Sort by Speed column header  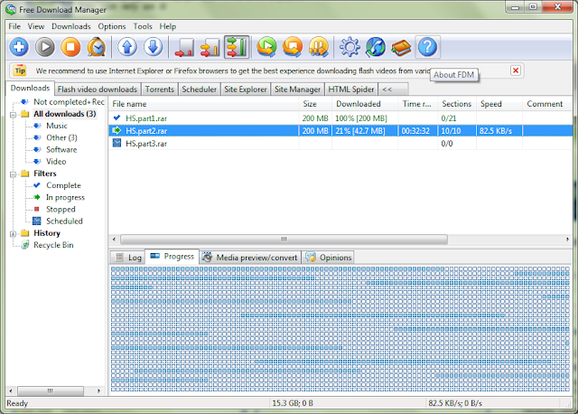499,104
